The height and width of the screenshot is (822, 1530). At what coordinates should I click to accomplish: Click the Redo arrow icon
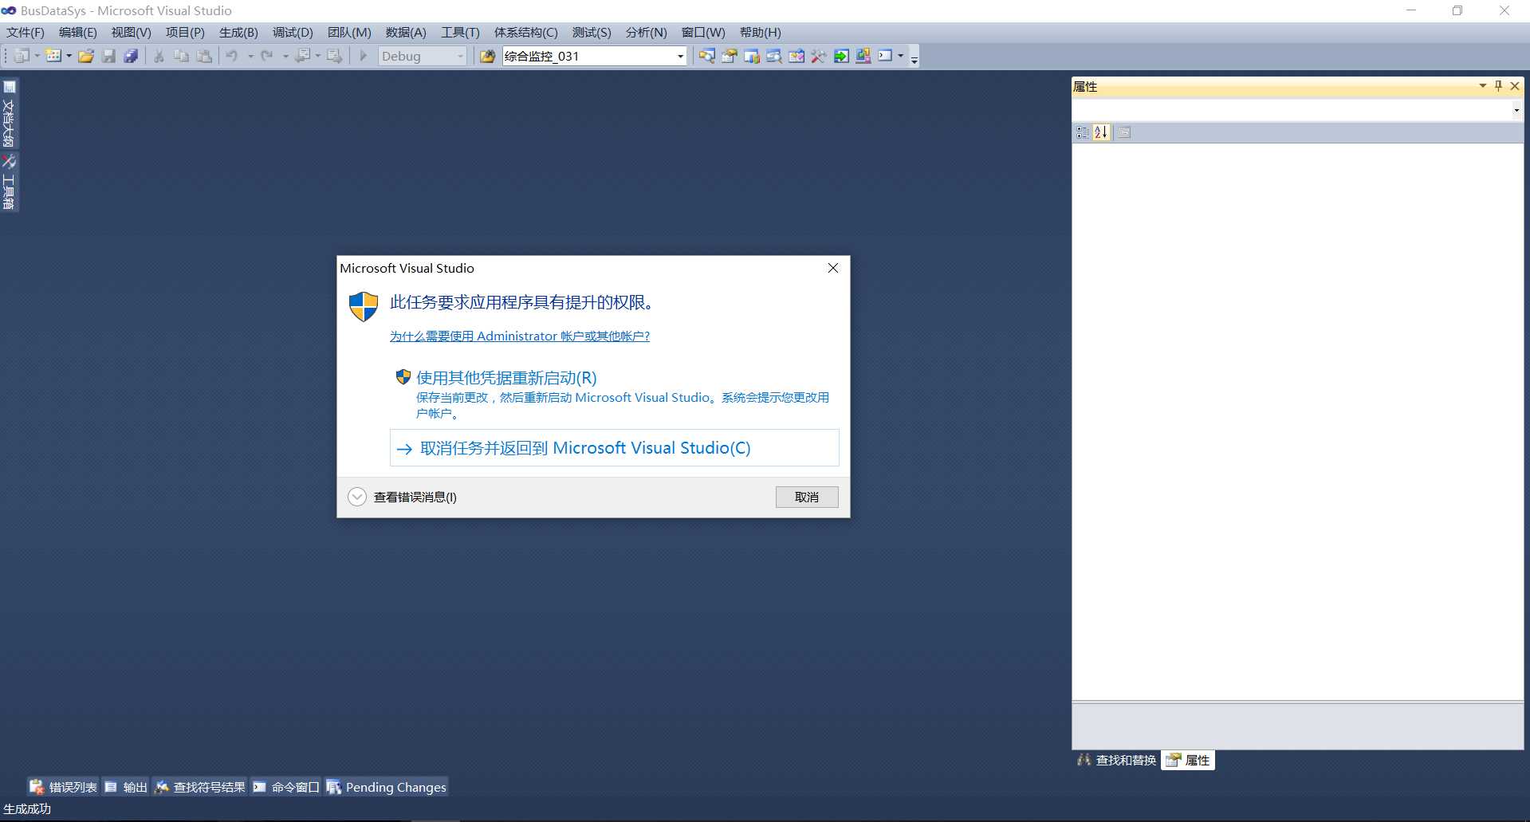[267, 56]
